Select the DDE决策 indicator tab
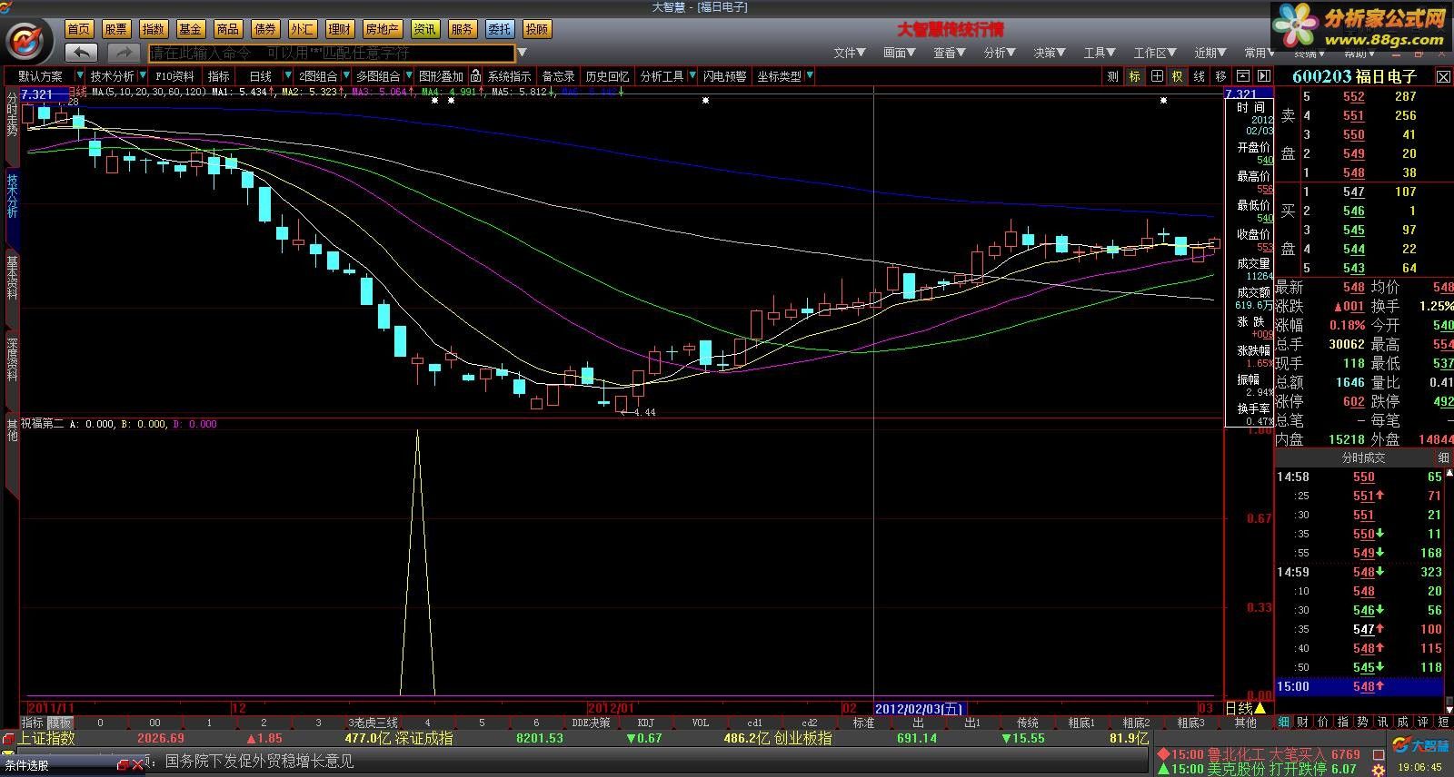 click(x=591, y=723)
